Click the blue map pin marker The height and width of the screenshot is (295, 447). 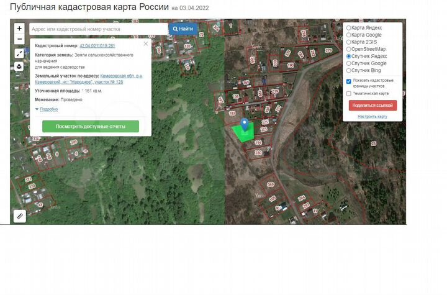click(245, 125)
